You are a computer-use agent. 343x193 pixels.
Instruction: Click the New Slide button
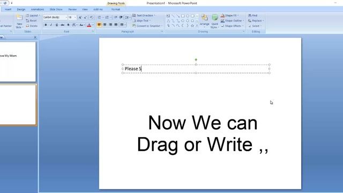pos(19,21)
